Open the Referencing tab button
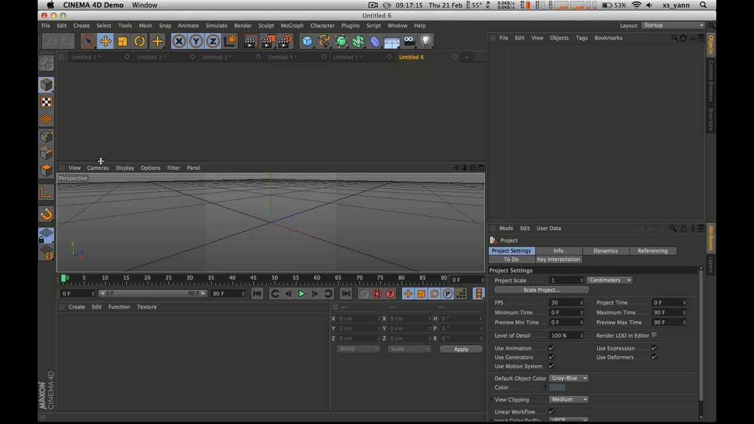 click(x=653, y=251)
